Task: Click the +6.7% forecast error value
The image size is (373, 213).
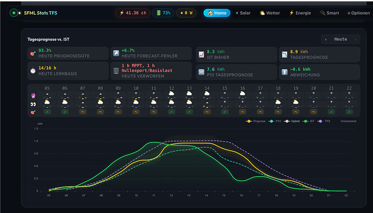Action: coord(128,50)
